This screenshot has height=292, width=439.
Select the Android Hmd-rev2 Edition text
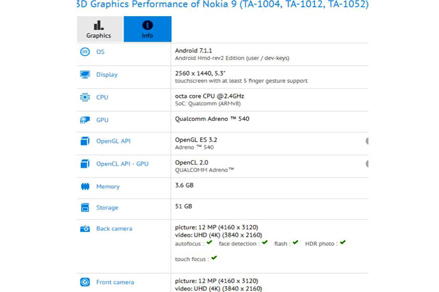pos(232,58)
